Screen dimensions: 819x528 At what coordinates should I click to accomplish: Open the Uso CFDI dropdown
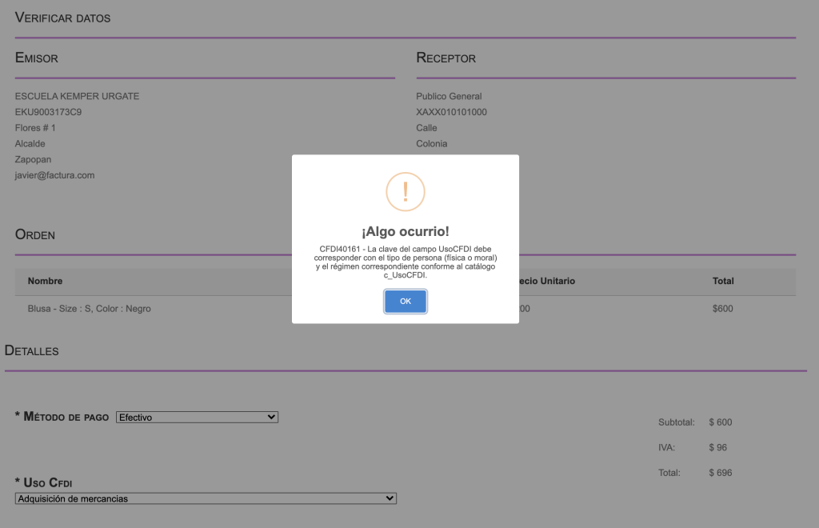(x=206, y=498)
